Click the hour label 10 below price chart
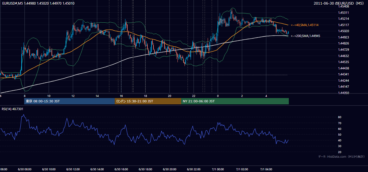Viewport: 368px width, 172px height. pyautogui.click(x=49, y=96)
